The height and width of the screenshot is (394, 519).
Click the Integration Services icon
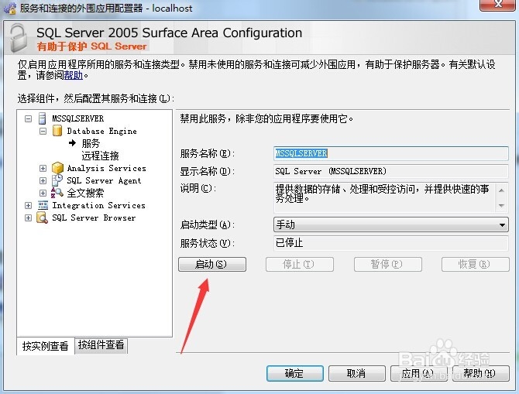(x=43, y=205)
